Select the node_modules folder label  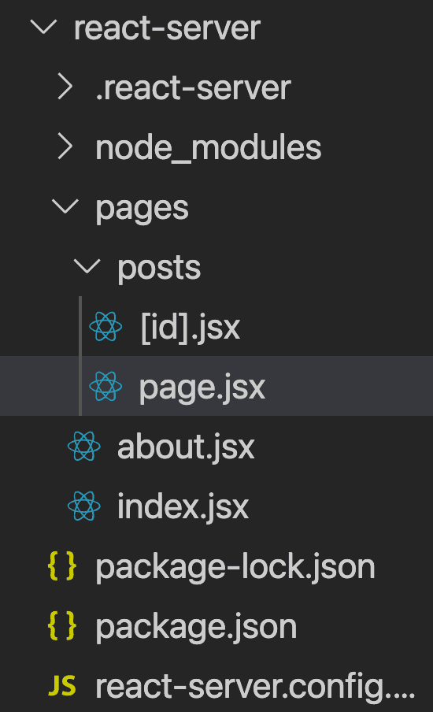point(209,148)
